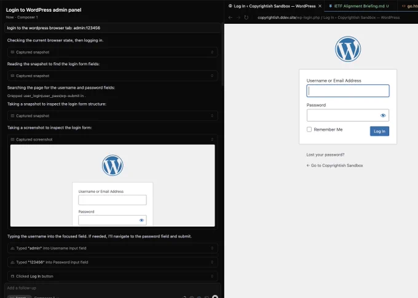418x298 pixels.
Task: Click the browser forward arrow
Action: click(x=238, y=17)
